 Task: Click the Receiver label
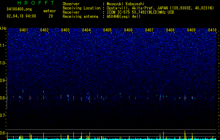click(x=71, y=12)
